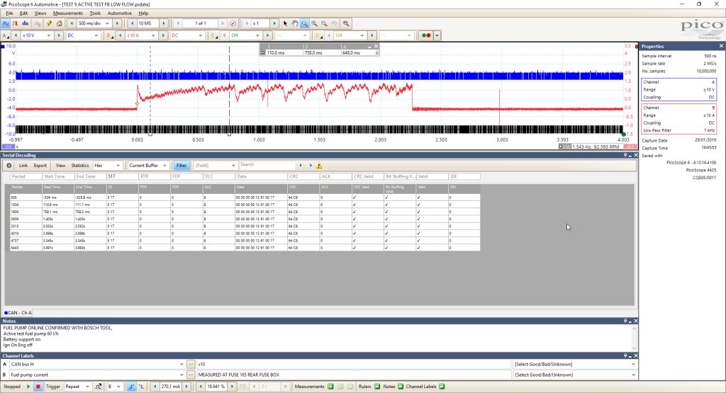Click the Link button in Serial Decoding
The height and width of the screenshot is (393, 726).
23,166
